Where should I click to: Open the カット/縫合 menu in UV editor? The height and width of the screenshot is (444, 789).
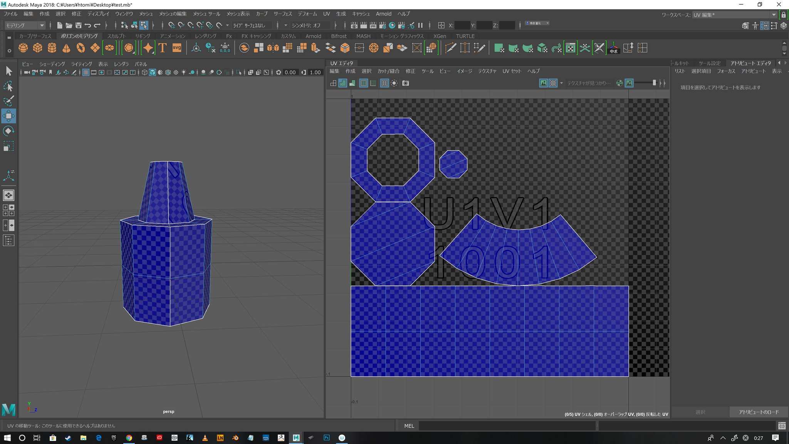pos(388,71)
